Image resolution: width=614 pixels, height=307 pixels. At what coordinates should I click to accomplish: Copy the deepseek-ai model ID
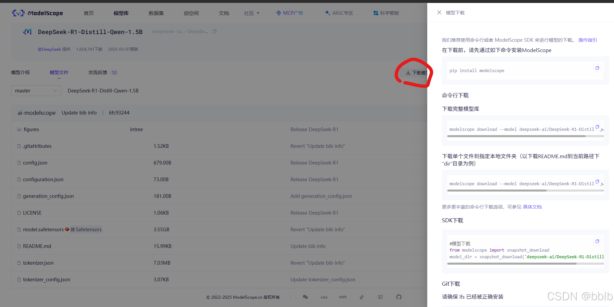pos(214,31)
